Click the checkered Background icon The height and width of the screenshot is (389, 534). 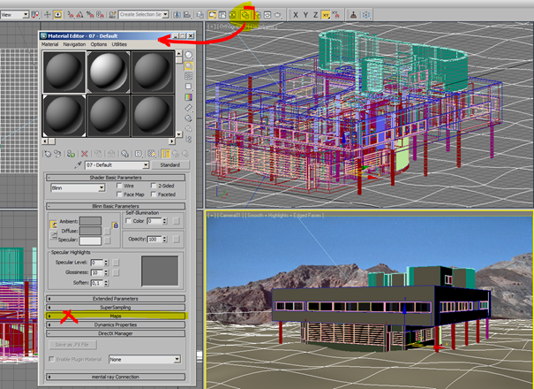(x=189, y=76)
